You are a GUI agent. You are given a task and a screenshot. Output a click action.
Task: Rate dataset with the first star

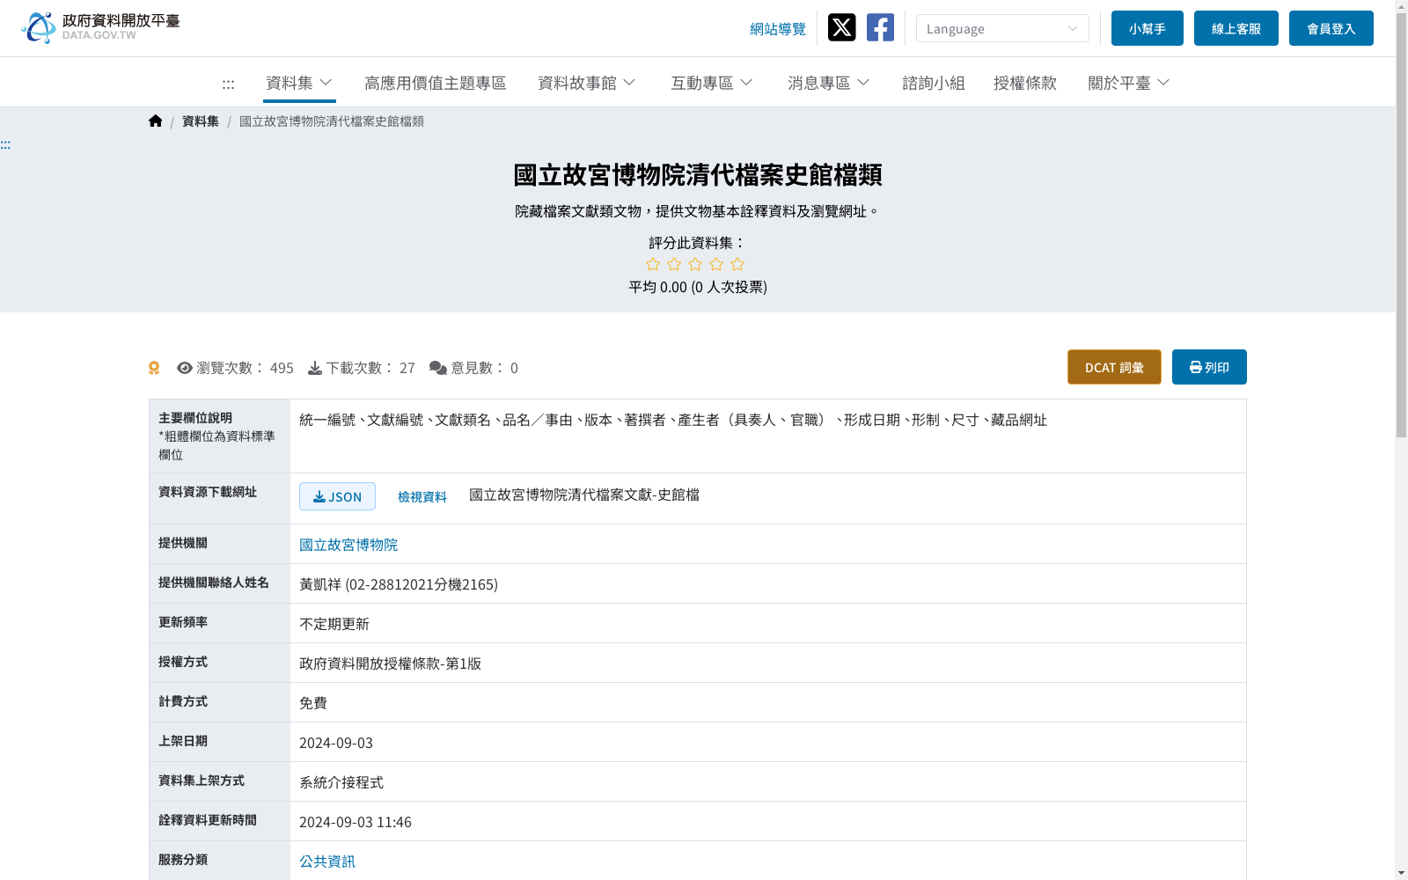coord(653,264)
